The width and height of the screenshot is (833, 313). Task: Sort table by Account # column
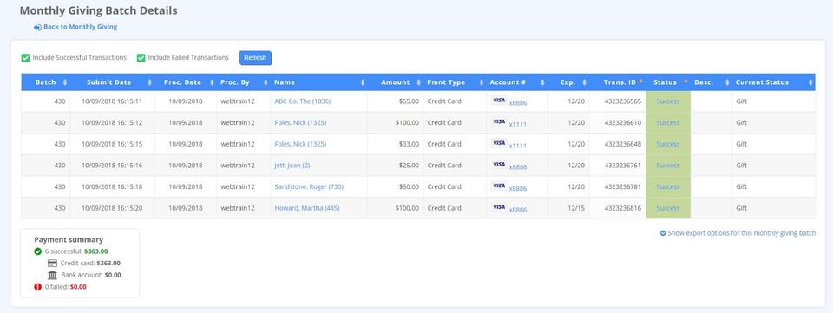click(516, 82)
